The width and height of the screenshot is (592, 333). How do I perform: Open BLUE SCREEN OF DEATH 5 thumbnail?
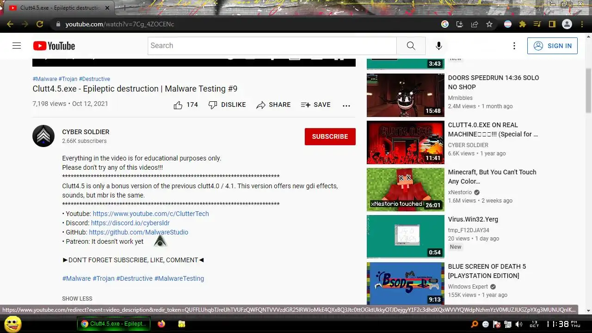click(406, 284)
